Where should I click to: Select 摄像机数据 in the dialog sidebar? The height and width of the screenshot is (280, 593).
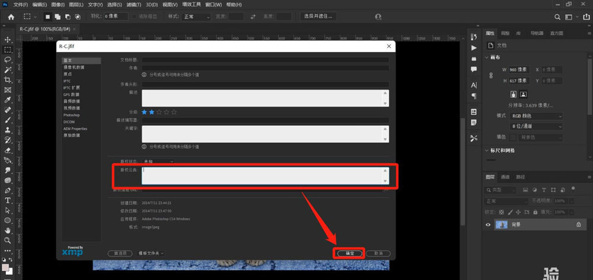tap(74, 67)
